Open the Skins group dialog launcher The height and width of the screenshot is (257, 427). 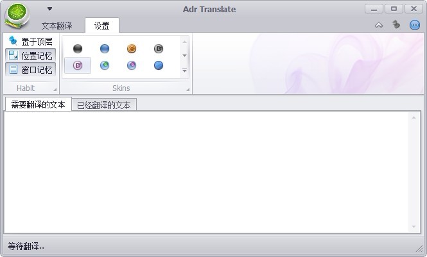(187, 89)
